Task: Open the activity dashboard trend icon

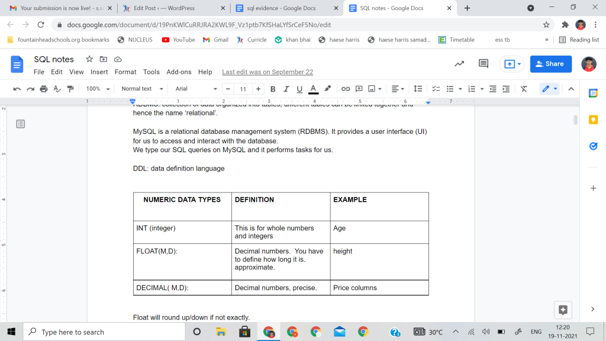Action: (x=459, y=64)
